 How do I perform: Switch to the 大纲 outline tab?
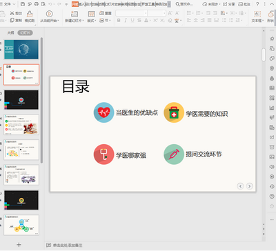tap(10, 33)
